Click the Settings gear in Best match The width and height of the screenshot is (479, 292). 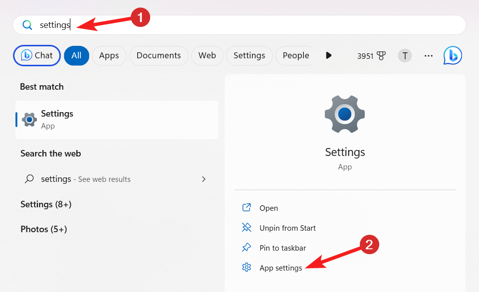click(29, 120)
